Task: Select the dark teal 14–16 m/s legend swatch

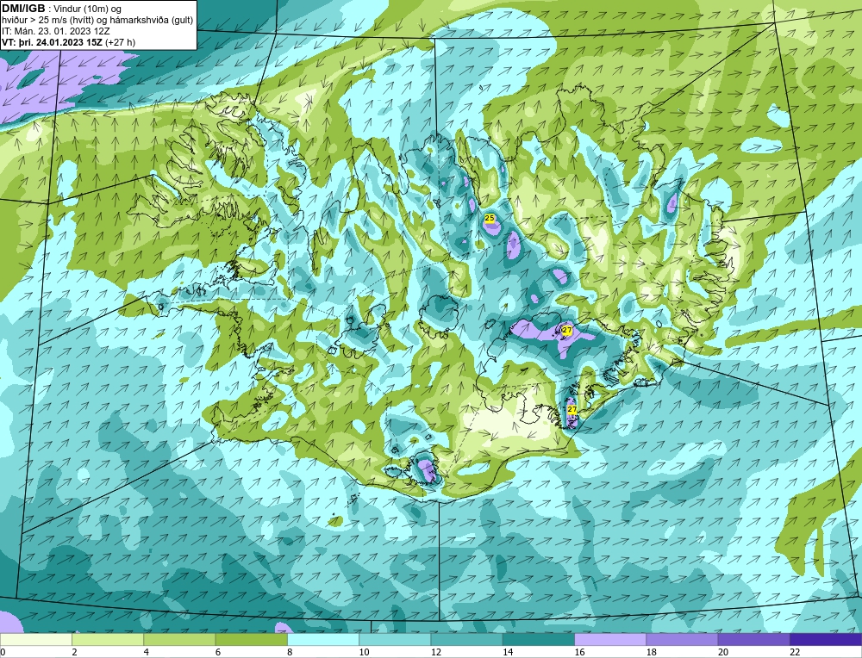Action: 539,639
